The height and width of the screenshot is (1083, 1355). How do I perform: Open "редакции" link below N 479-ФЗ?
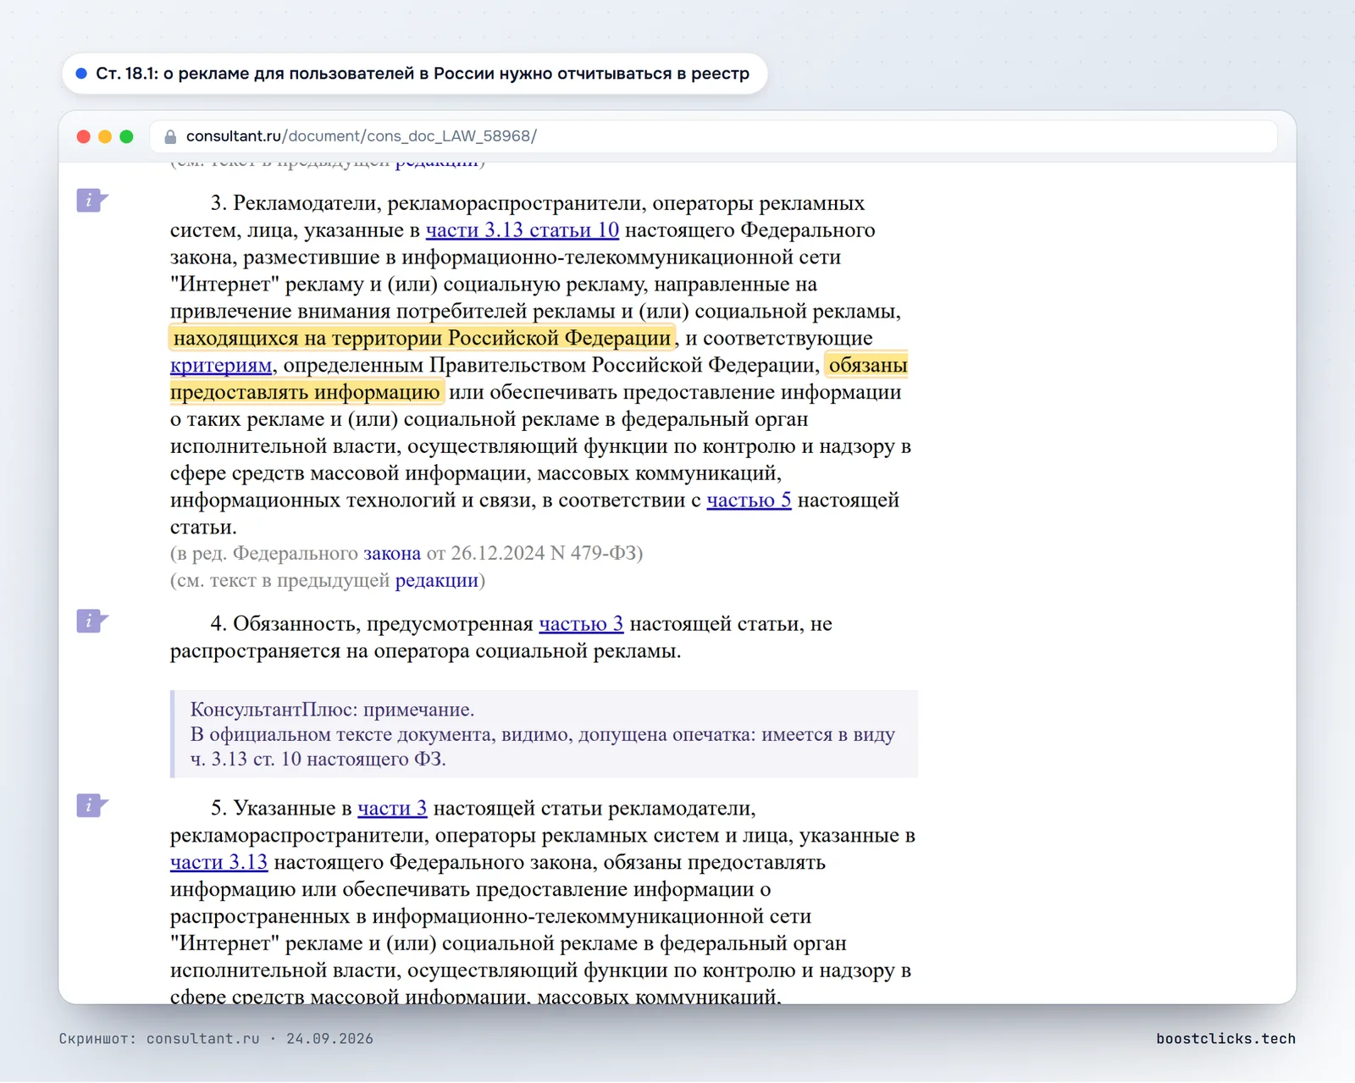pos(437,581)
